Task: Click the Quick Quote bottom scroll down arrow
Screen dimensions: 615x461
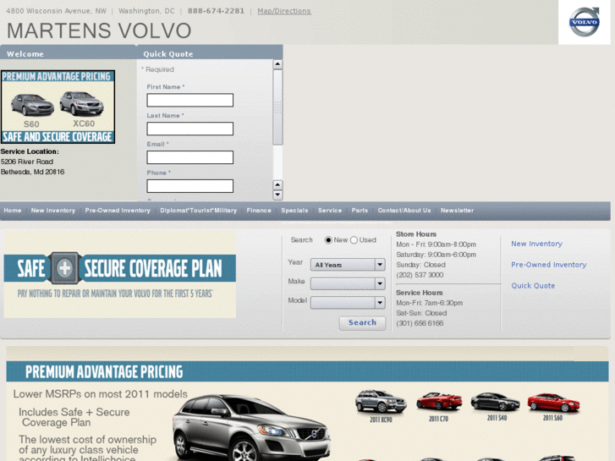Action: click(277, 195)
